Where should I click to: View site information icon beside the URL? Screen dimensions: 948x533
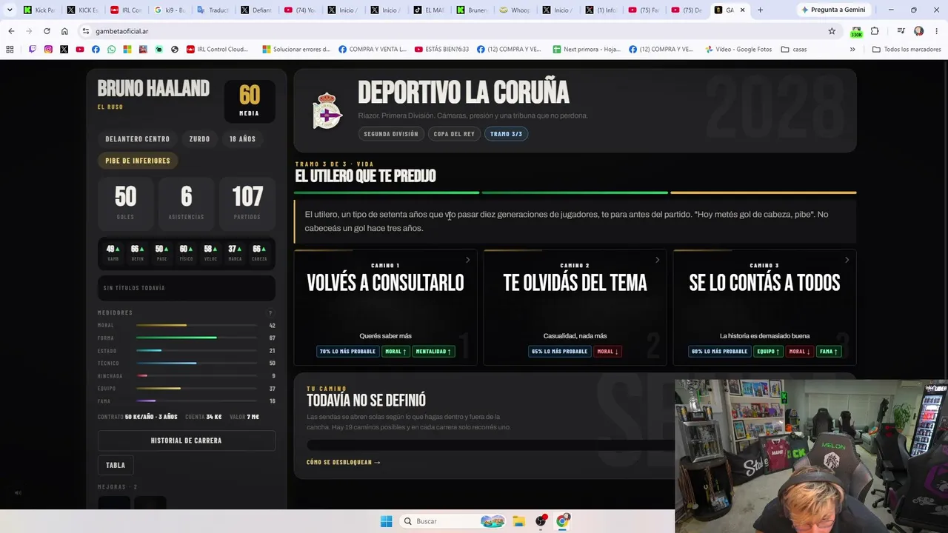click(x=86, y=31)
